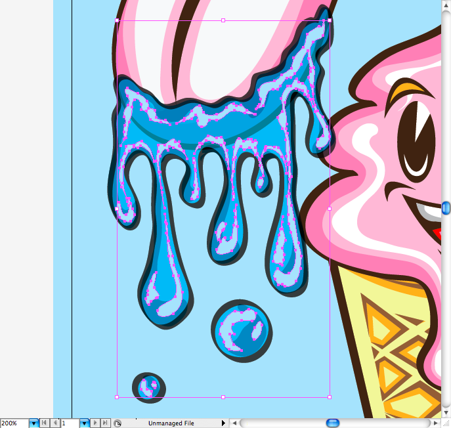The width and height of the screenshot is (451, 428).
Task: Go to the next artboard
Action: tap(95, 423)
